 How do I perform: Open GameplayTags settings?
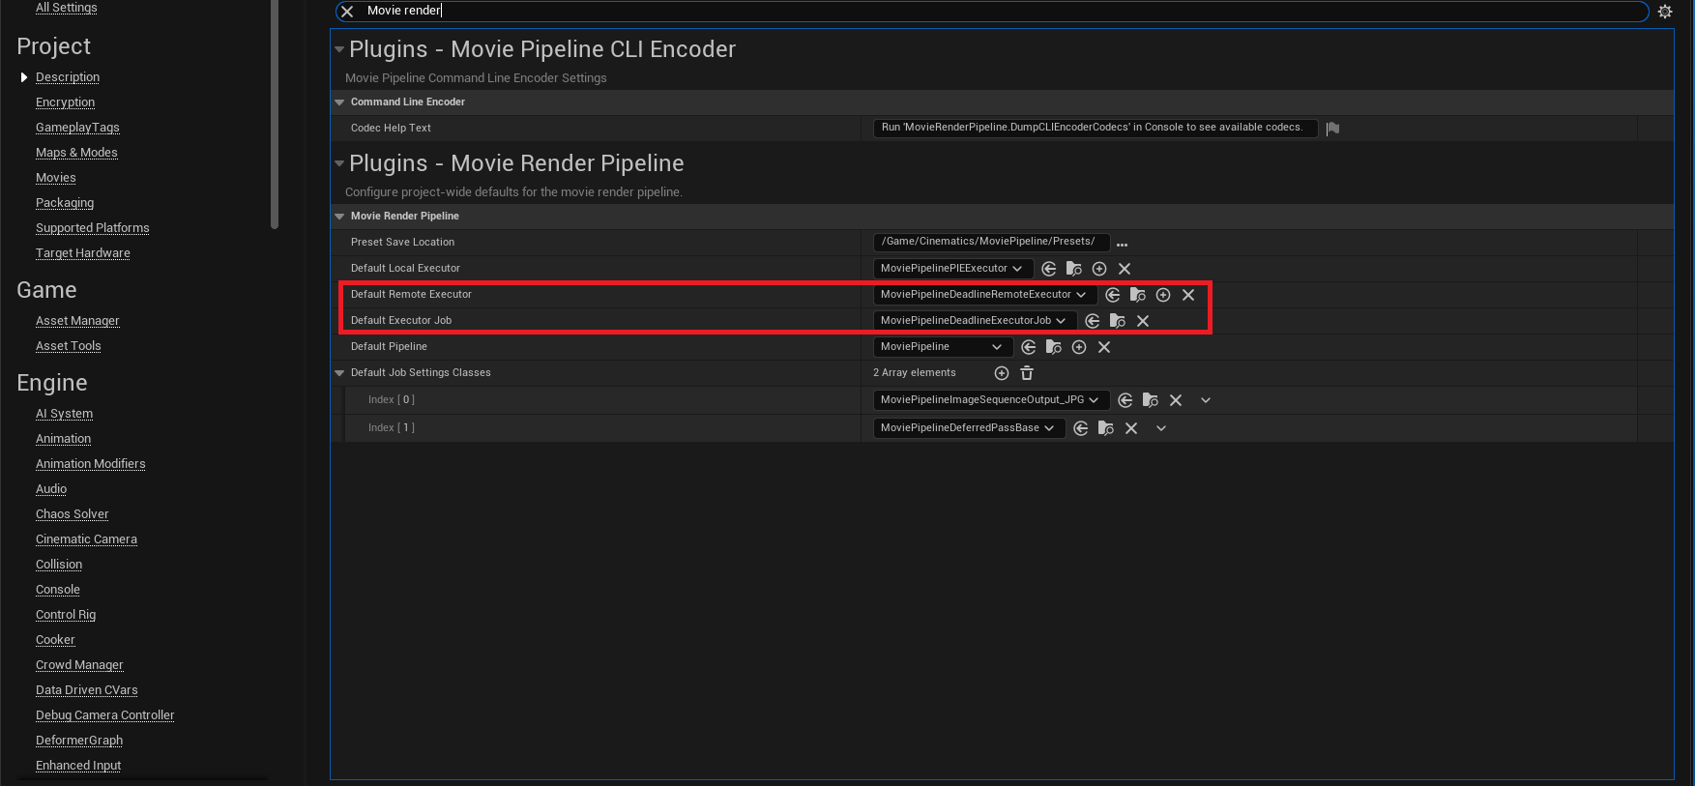pyautogui.click(x=77, y=128)
